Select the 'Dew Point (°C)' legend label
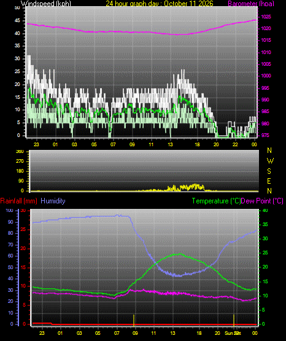Screen dimensions: 286x341 point(262,201)
